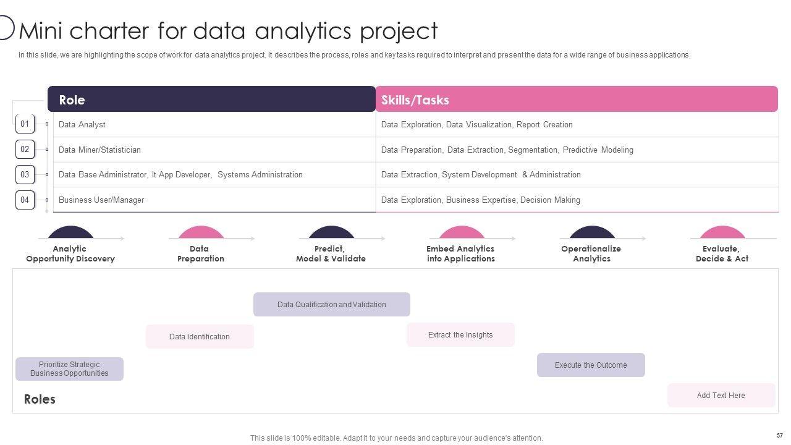Select the 02 number badge
This screenshot has height=445, width=791.
coord(25,149)
